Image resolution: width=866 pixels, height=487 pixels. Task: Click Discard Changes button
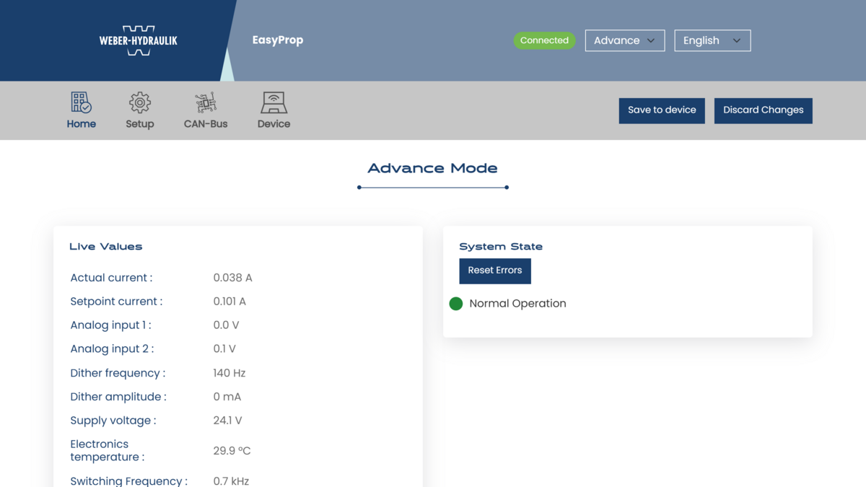[764, 110]
